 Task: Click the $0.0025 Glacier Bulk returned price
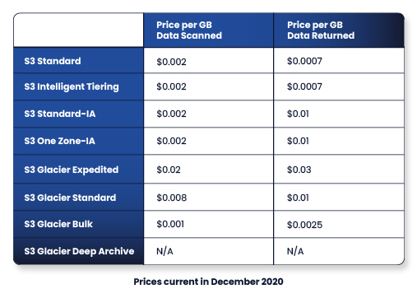pos(304,225)
